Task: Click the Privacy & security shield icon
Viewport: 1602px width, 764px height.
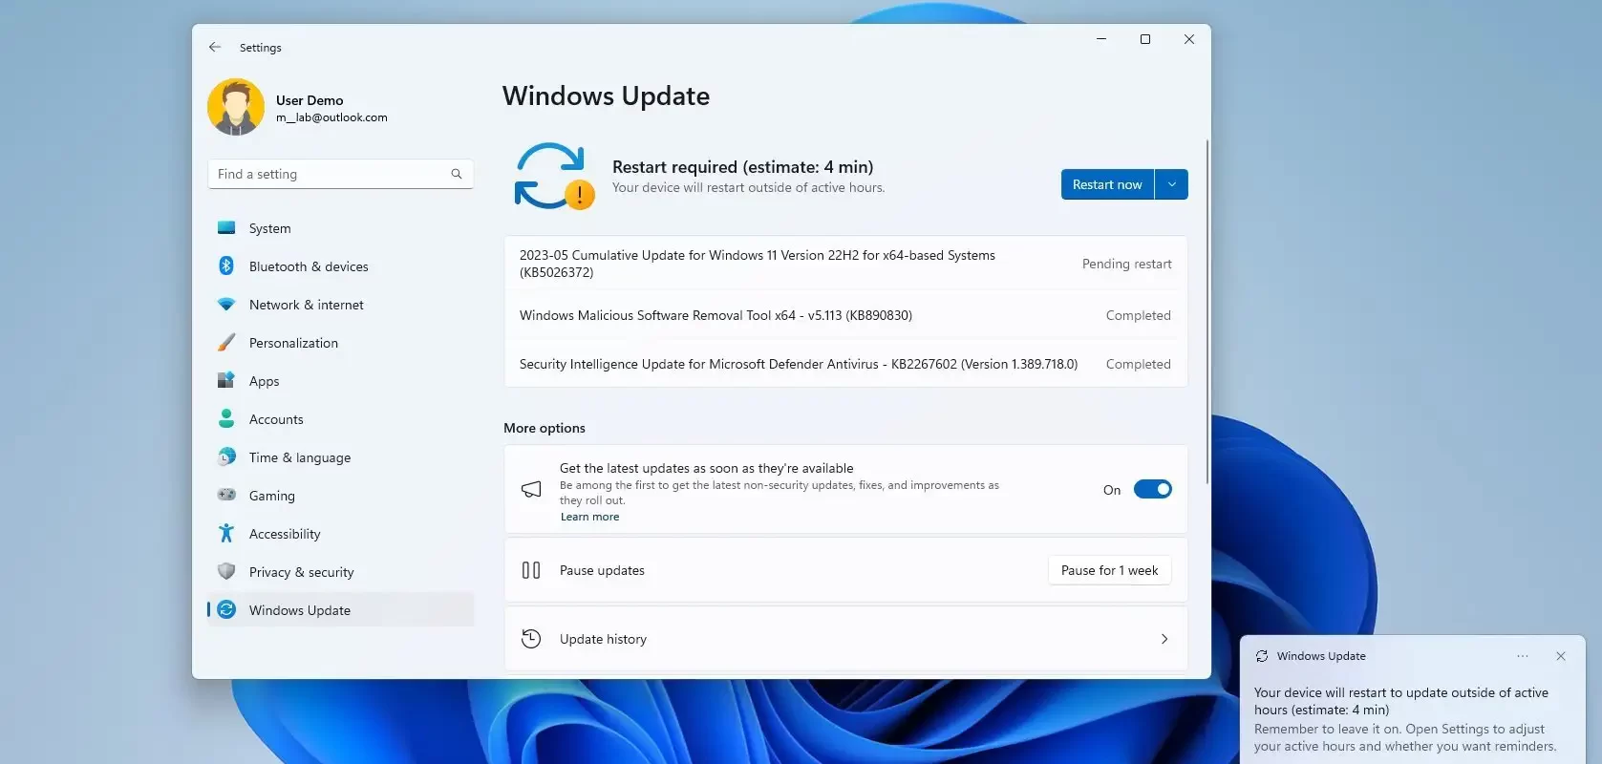Action: (x=226, y=572)
